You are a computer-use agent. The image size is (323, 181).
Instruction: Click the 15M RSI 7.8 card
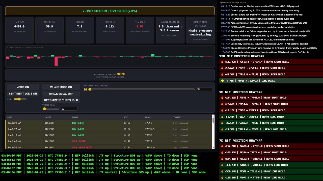point(80,30)
